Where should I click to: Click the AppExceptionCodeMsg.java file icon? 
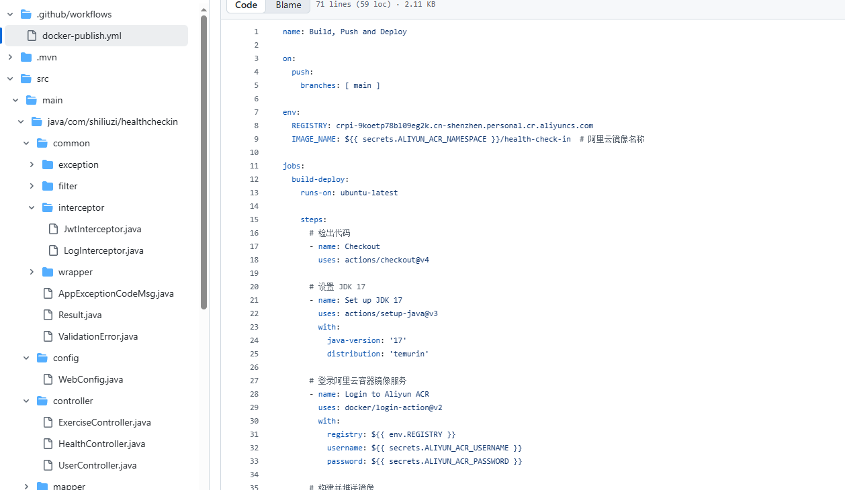point(48,293)
